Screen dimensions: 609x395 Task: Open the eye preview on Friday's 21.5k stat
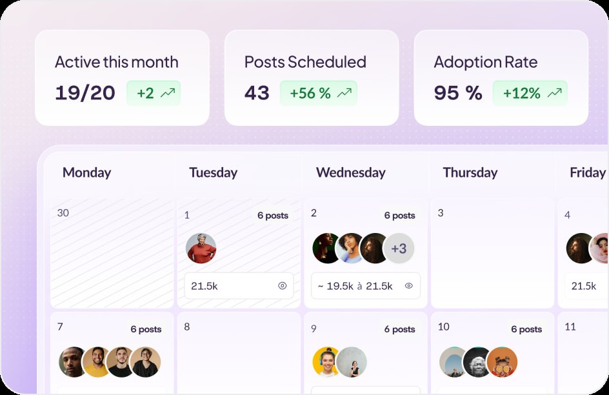605,286
